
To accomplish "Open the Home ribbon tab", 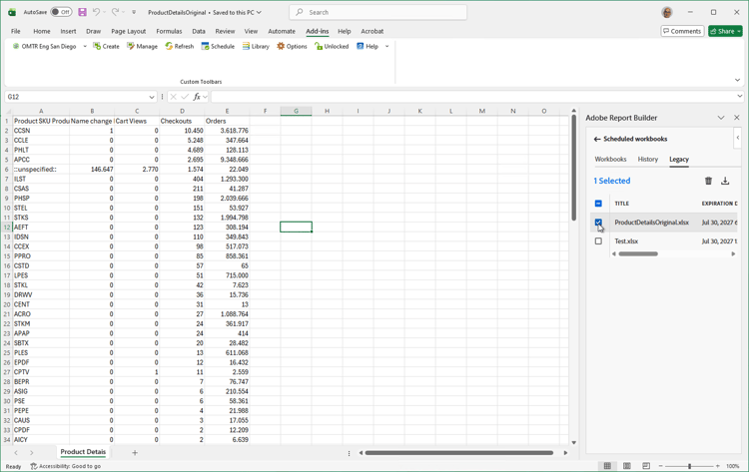I will 42,31.
